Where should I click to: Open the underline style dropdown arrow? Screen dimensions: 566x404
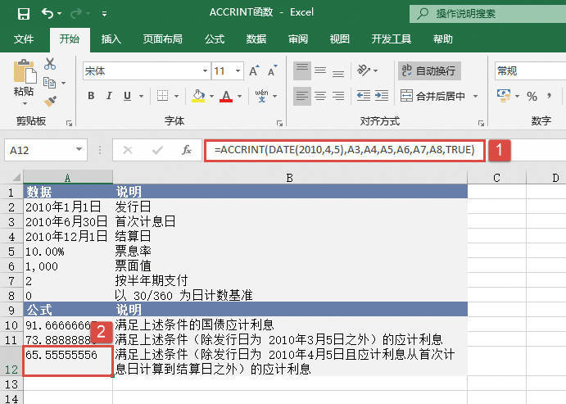click(x=141, y=96)
